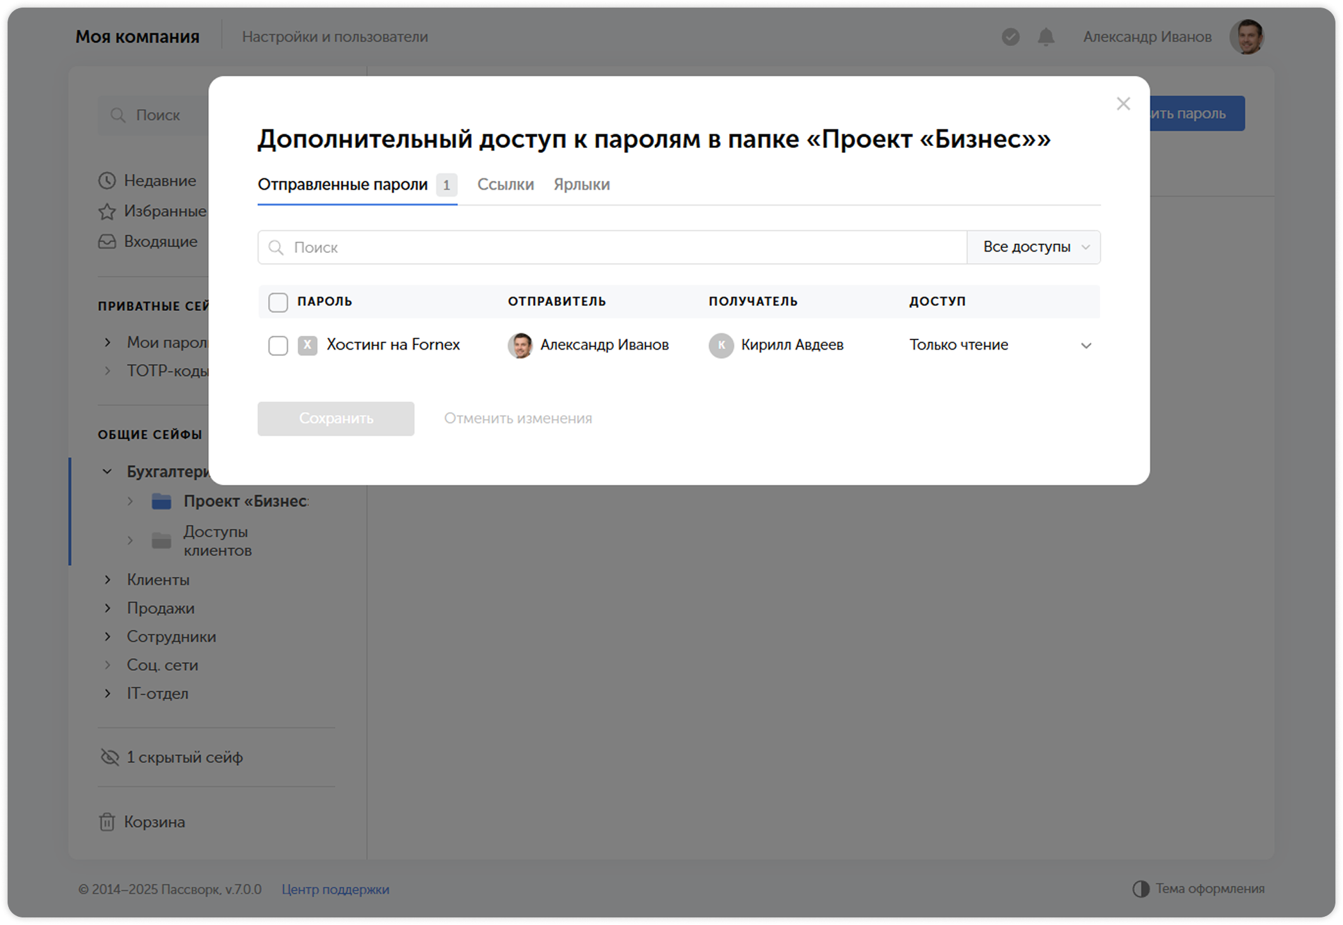
Task: Click sender avatar of Александр Иванов in table
Action: 520,345
